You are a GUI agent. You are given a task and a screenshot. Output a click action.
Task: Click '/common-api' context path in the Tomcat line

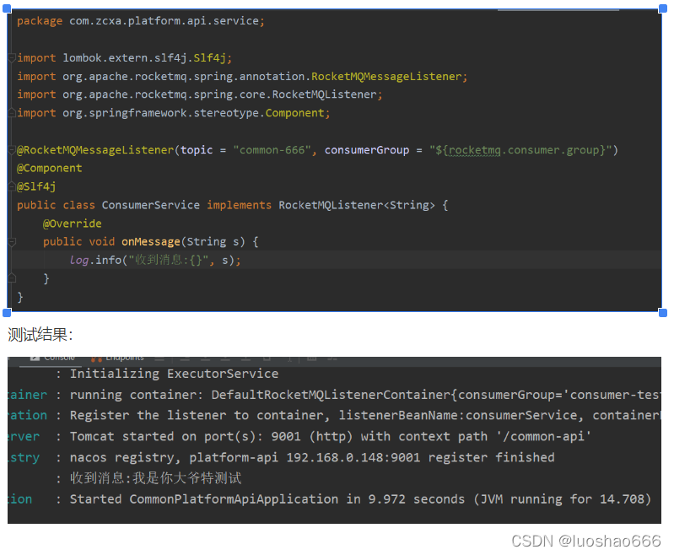point(544,437)
